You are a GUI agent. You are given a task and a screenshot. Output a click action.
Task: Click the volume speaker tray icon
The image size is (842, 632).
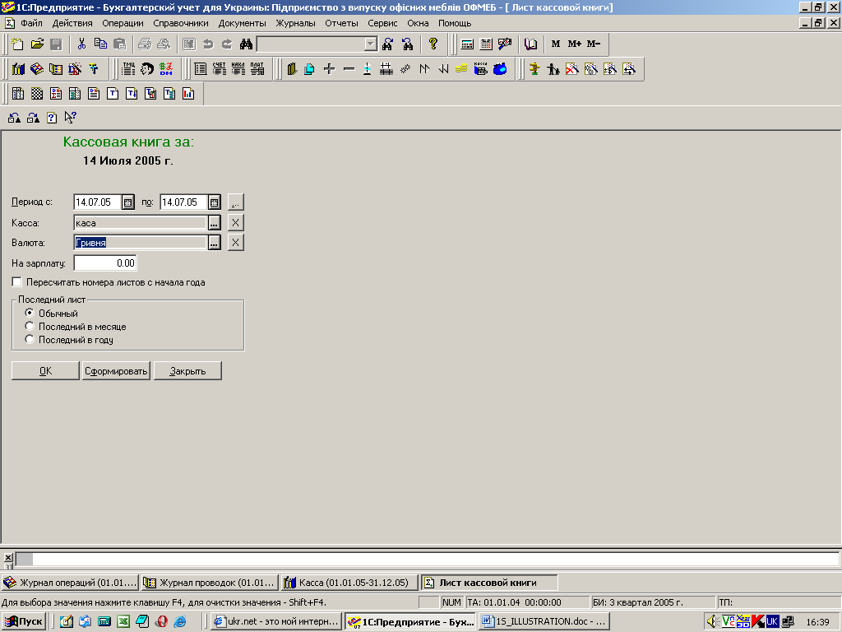coord(713,622)
